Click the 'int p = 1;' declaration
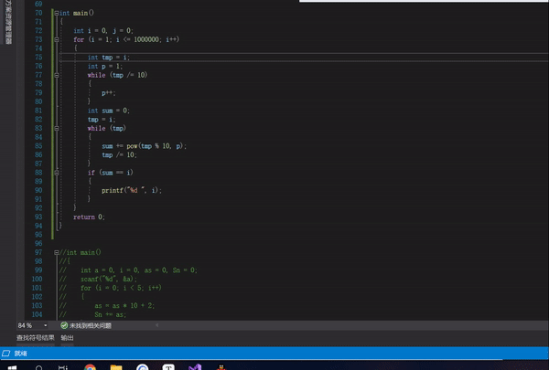The image size is (549, 370). 105,67
